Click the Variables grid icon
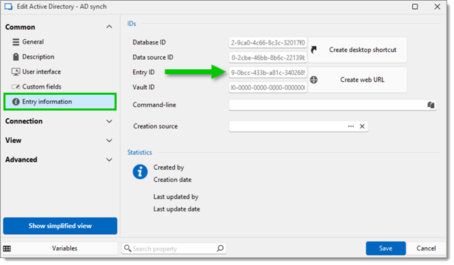 click(8, 249)
